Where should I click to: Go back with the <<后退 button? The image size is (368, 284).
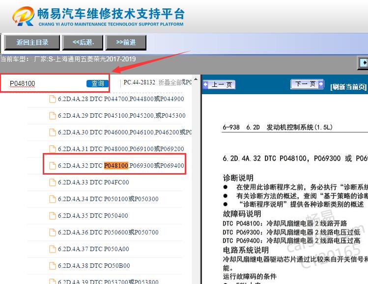click(x=83, y=42)
